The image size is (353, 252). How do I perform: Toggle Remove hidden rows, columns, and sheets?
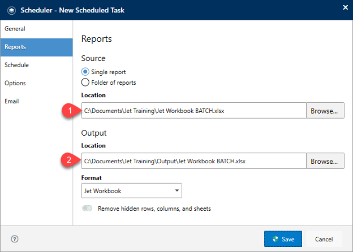click(x=87, y=208)
